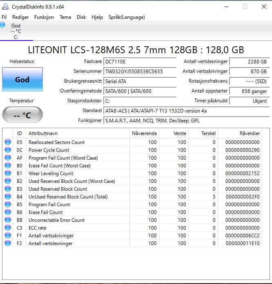Image resolution: width=272 pixels, height=284 pixels.
Task: Click the Timer påskrudd value Ukjent
Action: [x=250, y=101]
